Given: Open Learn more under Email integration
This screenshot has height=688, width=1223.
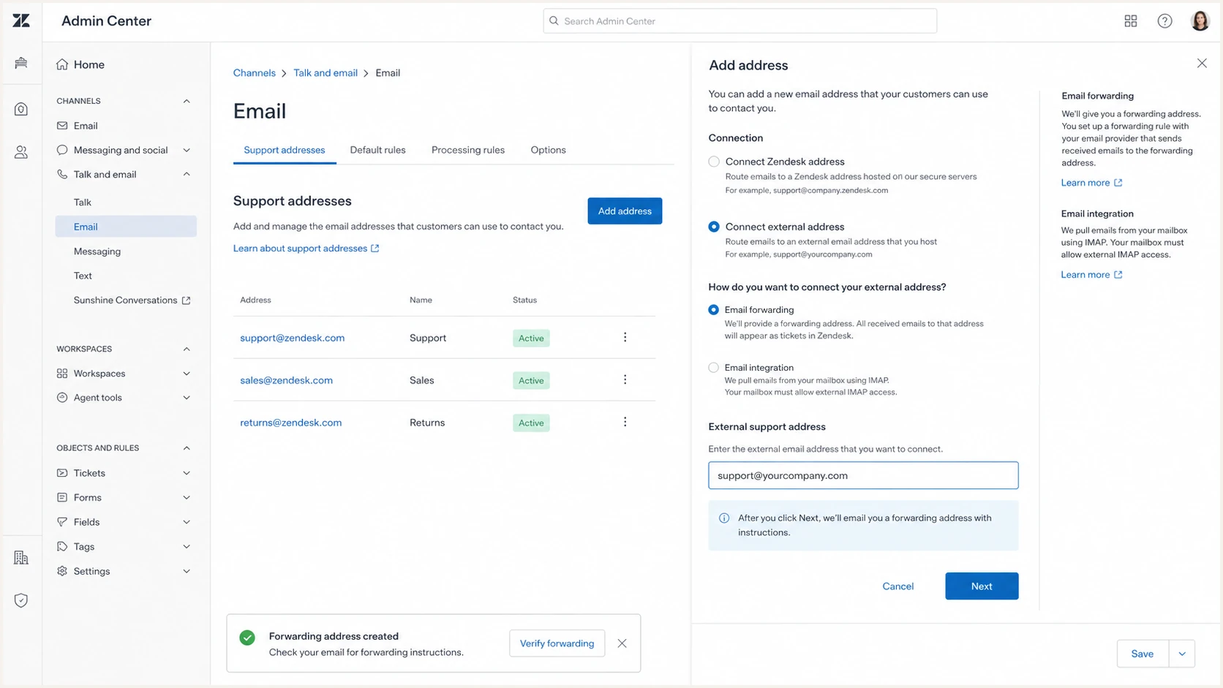Looking at the screenshot, I should pos(1091,274).
